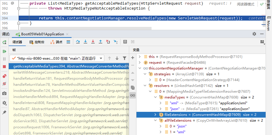272x135 pixels.
Task: Resume program execution
Action: (x=5, y=51)
